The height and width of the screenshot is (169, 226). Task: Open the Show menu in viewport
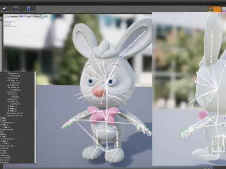coord(29,16)
